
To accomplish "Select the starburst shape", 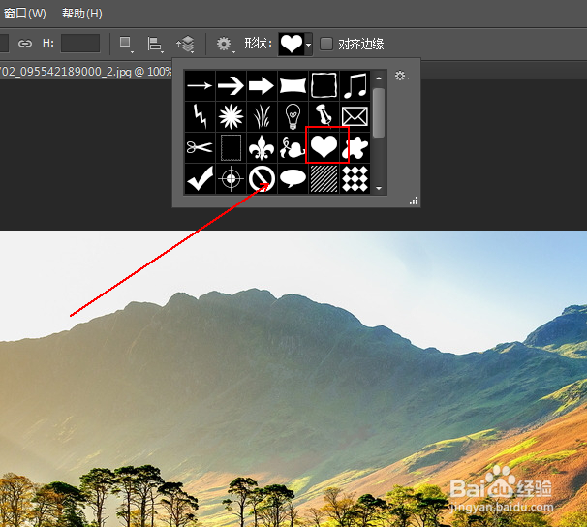I will point(231,117).
